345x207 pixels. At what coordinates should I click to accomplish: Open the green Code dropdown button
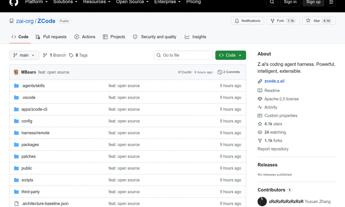231,55
